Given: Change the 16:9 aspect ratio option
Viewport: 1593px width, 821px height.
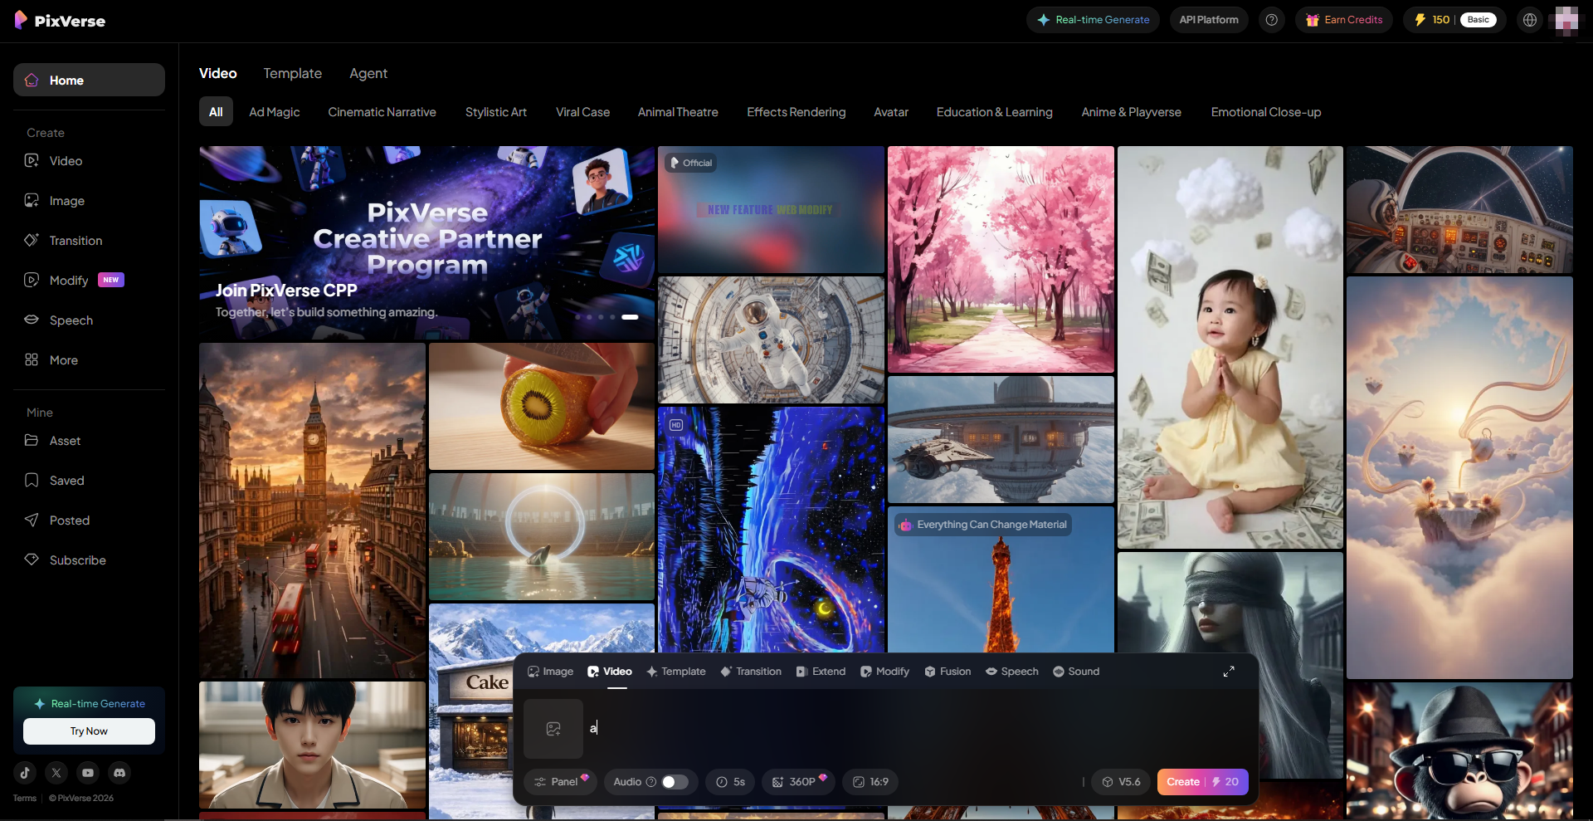Looking at the screenshot, I should point(870,782).
